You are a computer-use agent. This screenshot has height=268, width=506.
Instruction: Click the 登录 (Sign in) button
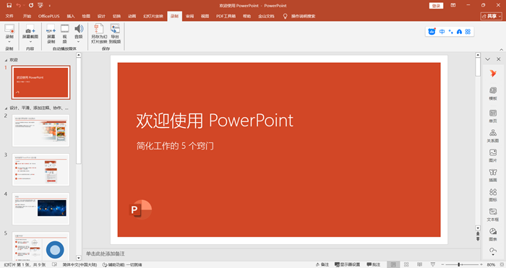437,6
